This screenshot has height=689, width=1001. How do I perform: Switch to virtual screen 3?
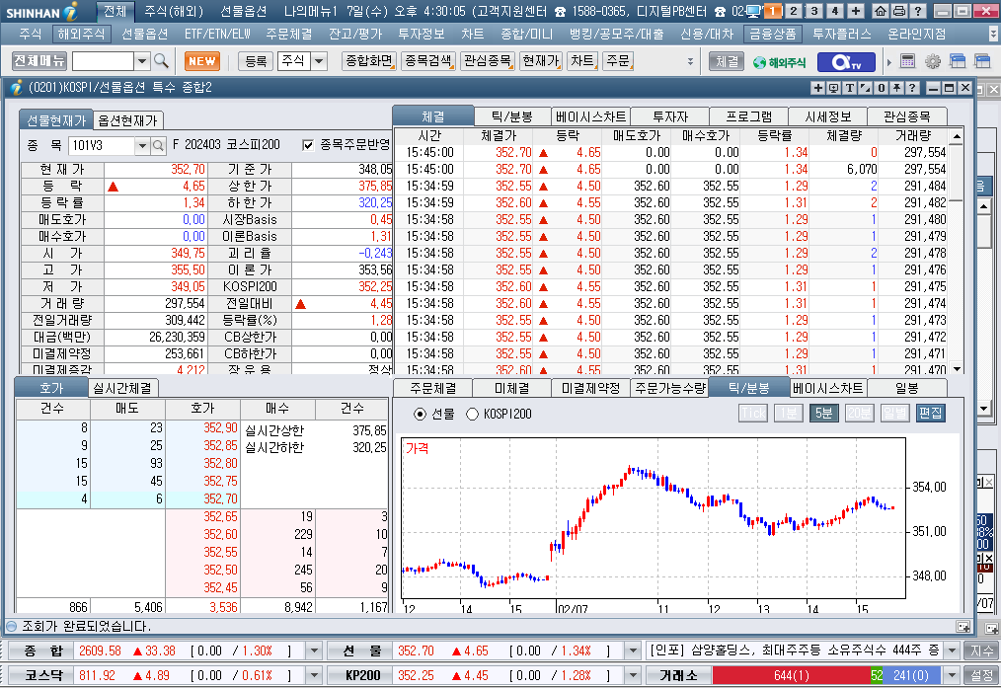coord(814,11)
